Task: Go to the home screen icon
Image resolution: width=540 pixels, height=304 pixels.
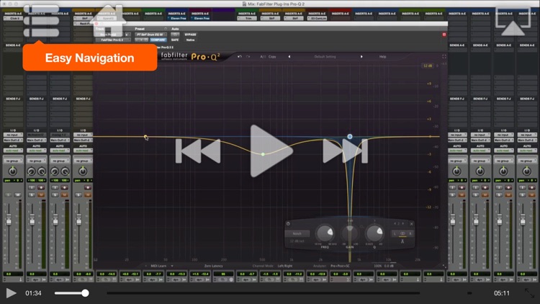Action: coord(108,21)
